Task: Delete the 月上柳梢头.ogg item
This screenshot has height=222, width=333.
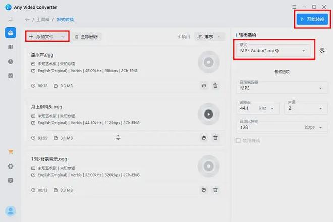Action: [x=215, y=138]
